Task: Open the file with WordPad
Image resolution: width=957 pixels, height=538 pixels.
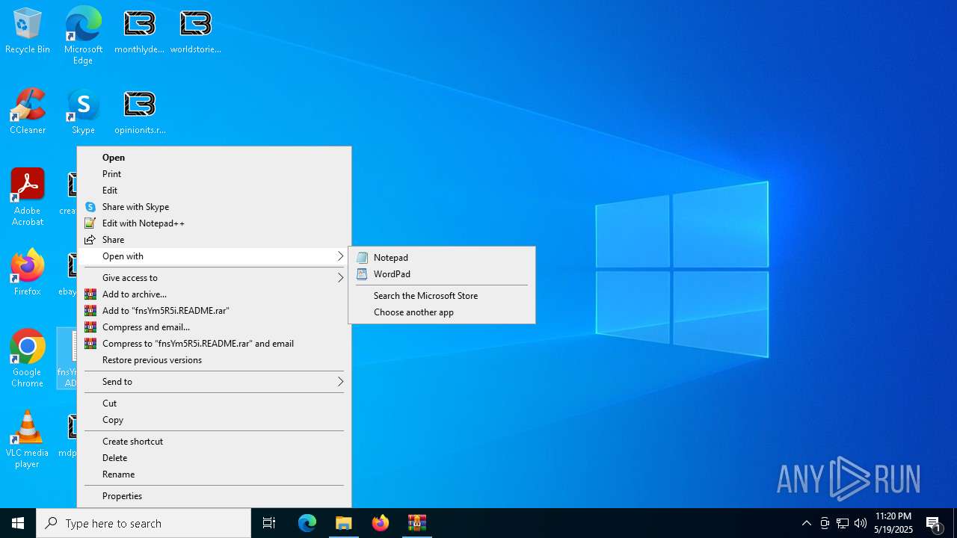Action: [x=442, y=274]
